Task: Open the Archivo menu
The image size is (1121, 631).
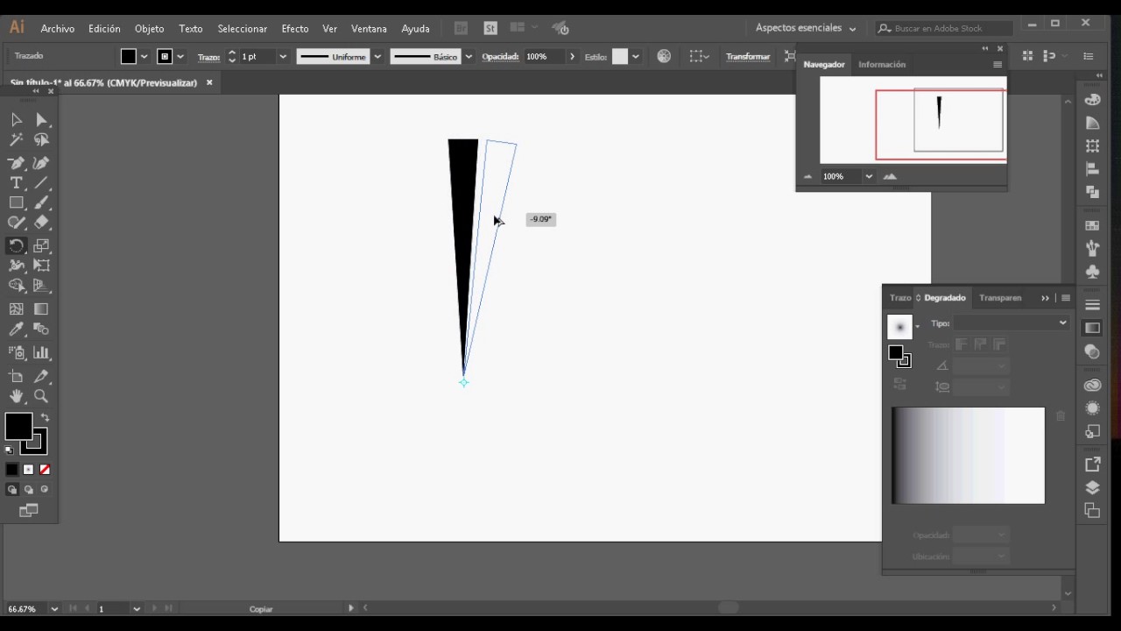Action: click(58, 29)
